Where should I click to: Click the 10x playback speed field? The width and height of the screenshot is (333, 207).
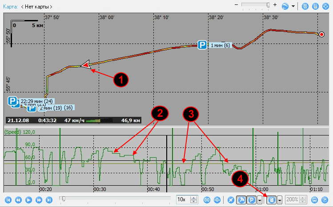183,200
